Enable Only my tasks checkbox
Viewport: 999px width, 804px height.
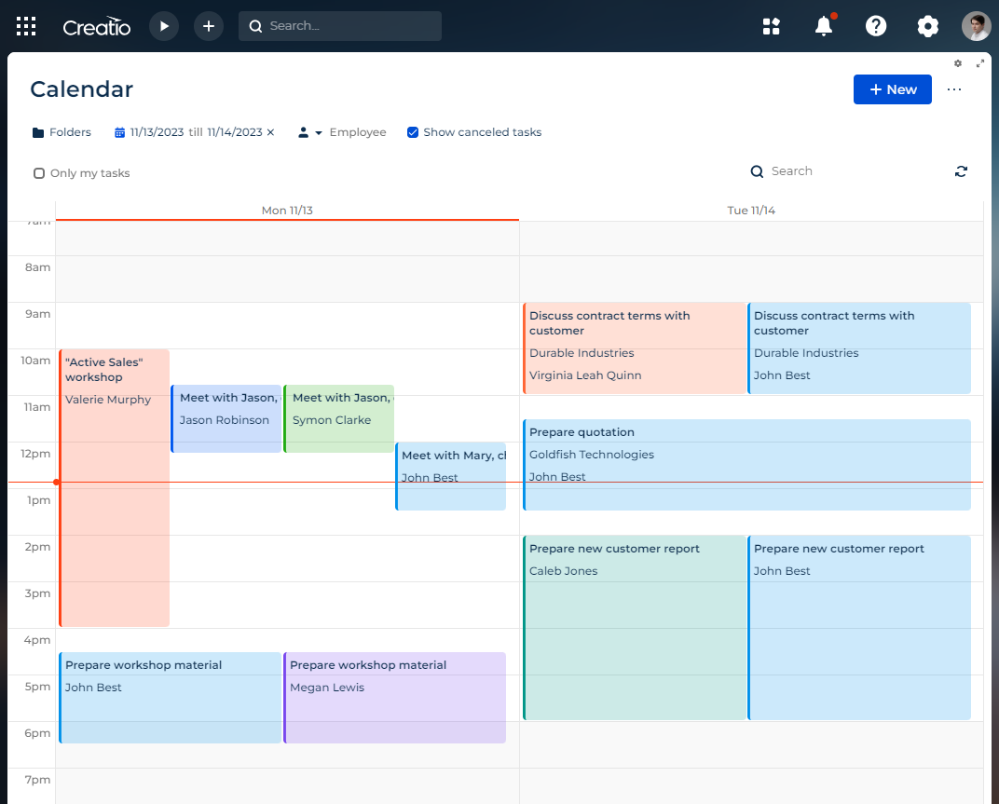click(39, 173)
